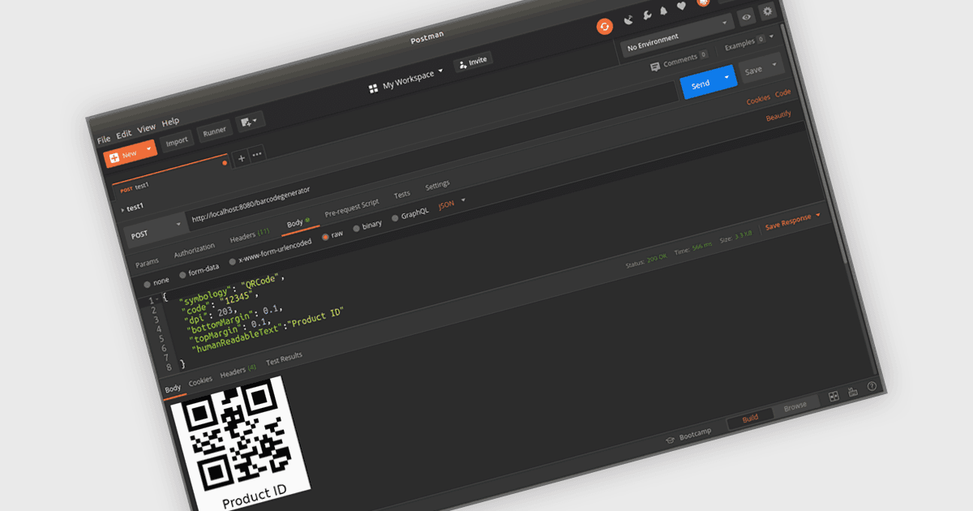Select the binary radio button
Viewport: 973px width, 511px height.
point(356,229)
